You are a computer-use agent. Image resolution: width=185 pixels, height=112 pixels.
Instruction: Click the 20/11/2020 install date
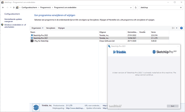[132, 41]
